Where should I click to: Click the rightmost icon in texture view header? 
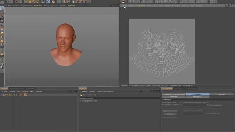click(234, 5)
